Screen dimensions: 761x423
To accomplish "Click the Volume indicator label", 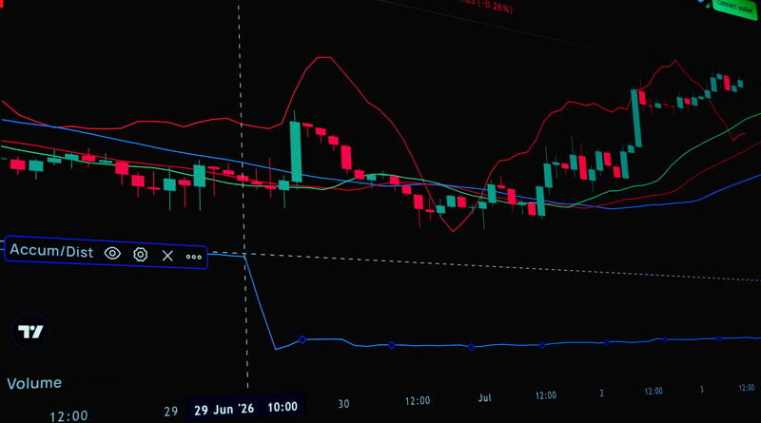I will pos(34,383).
